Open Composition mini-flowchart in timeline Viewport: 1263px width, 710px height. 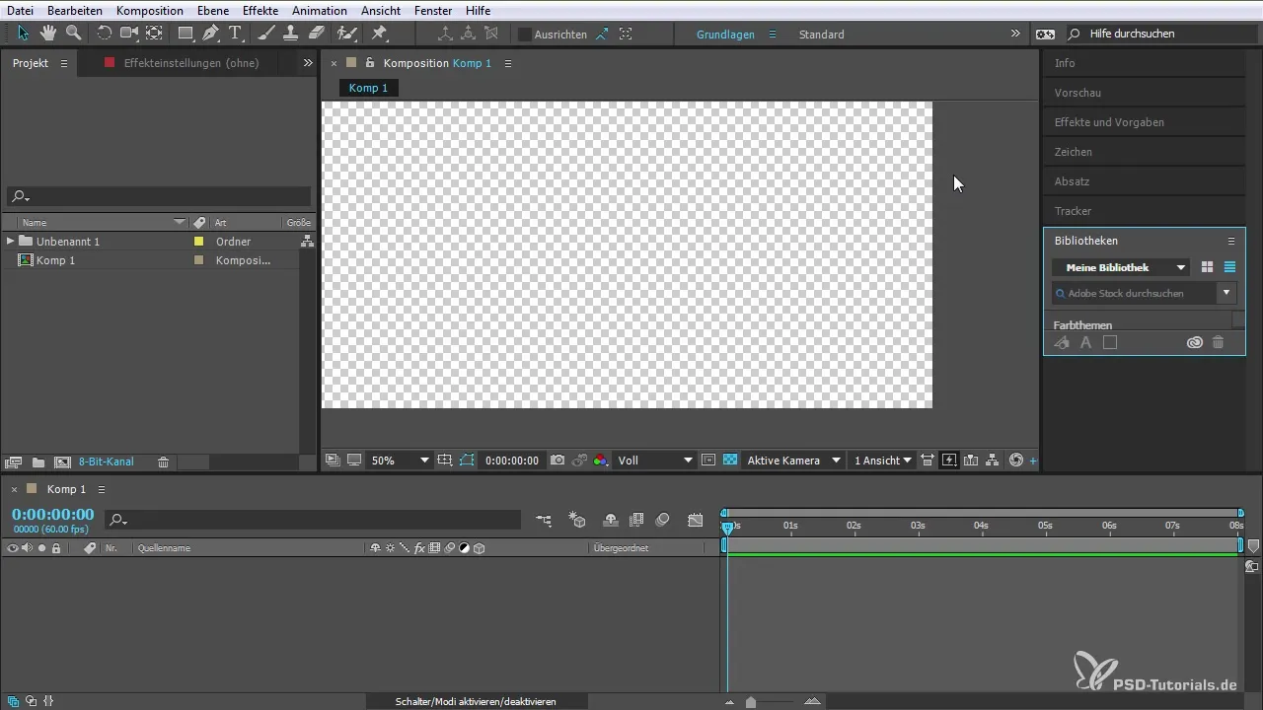(544, 520)
